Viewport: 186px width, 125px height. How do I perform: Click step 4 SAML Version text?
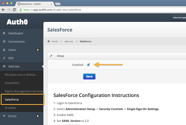click(x=71, y=121)
